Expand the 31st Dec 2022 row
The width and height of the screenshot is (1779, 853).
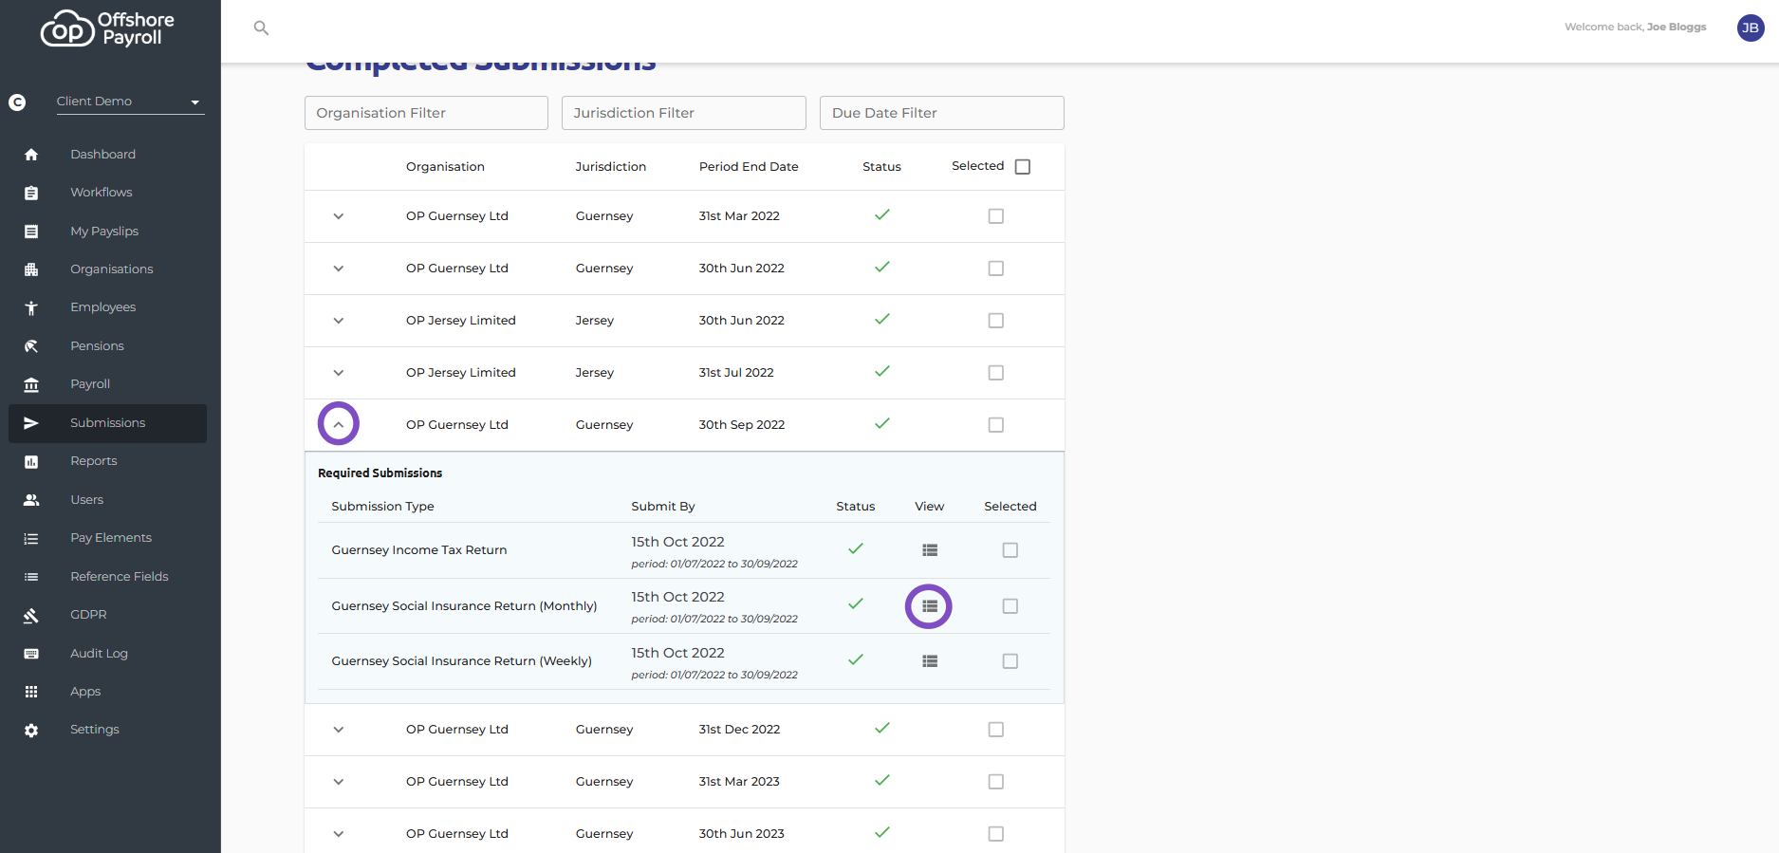339,730
